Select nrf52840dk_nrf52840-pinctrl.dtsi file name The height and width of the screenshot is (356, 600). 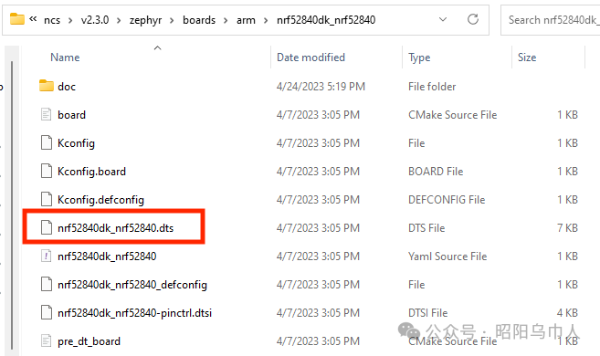[x=134, y=313]
